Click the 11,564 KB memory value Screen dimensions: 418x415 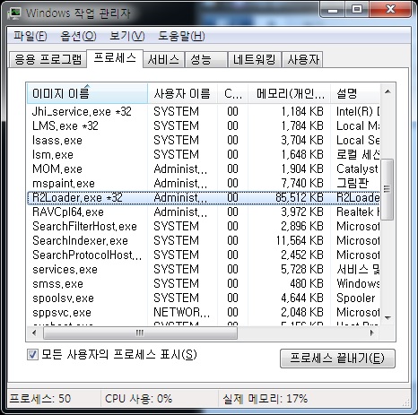300,240
